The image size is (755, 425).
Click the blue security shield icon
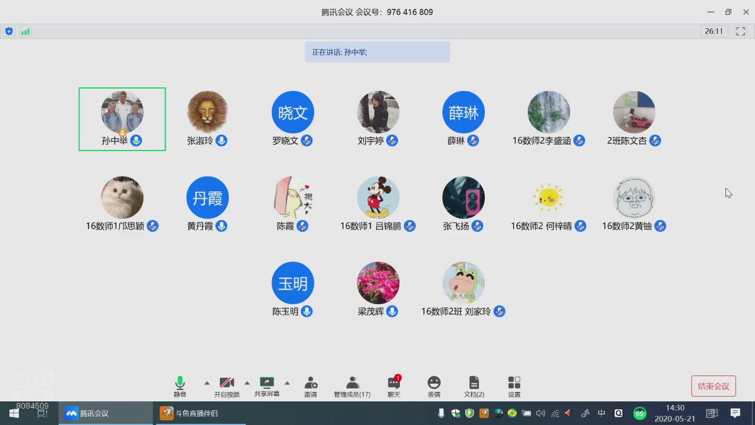(9, 31)
